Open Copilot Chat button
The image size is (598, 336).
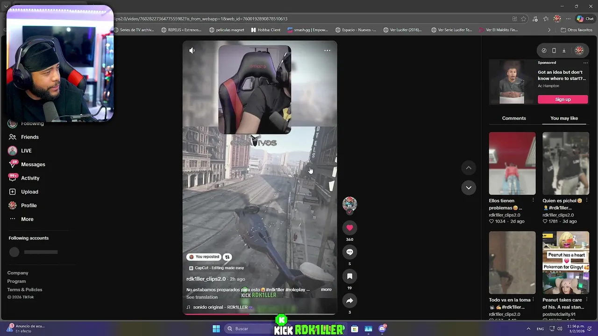[585, 19]
